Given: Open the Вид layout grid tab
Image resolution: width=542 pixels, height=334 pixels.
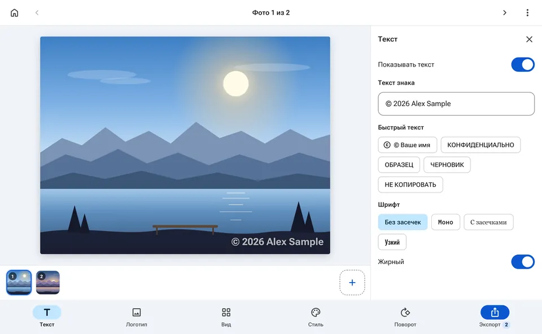Looking at the screenshot, I should tap(226, 317).
